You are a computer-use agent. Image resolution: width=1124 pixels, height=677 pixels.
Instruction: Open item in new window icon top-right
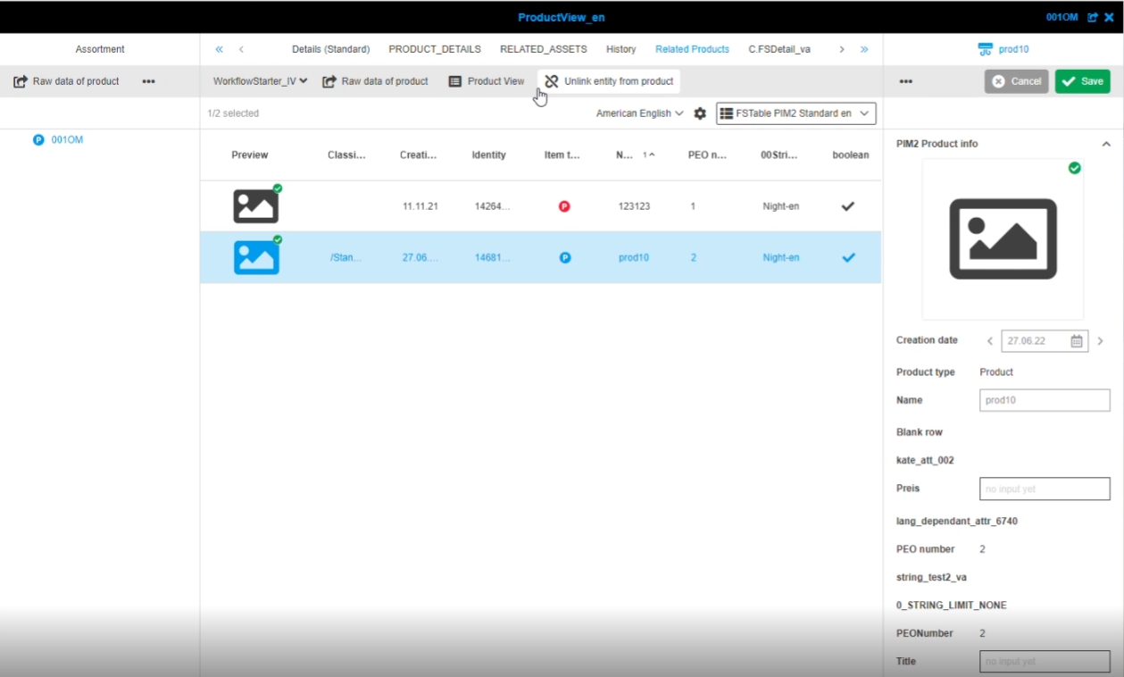pos(1093,17)
